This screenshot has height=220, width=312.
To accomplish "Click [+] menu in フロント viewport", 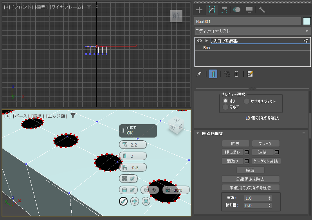I will [x=7, y=7].
